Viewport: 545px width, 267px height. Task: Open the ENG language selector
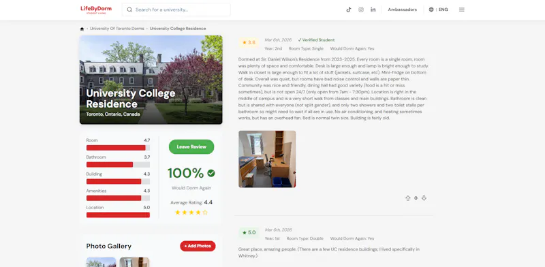tap(438, 10)
